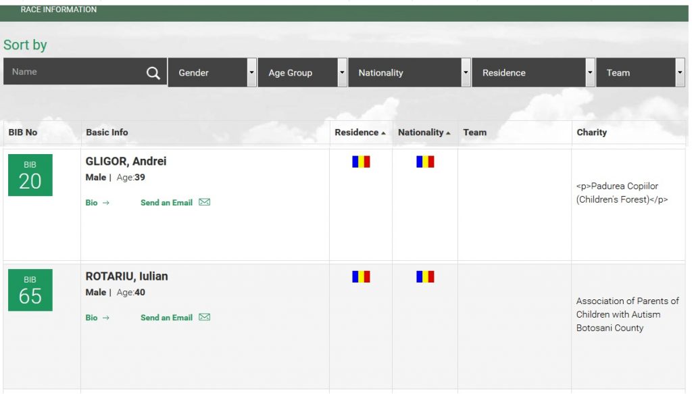Click envelope icon next to Iulian's Send an Email
Image resolution: width=692 pixels, height=394 pixels.
(x=205, y=317)
